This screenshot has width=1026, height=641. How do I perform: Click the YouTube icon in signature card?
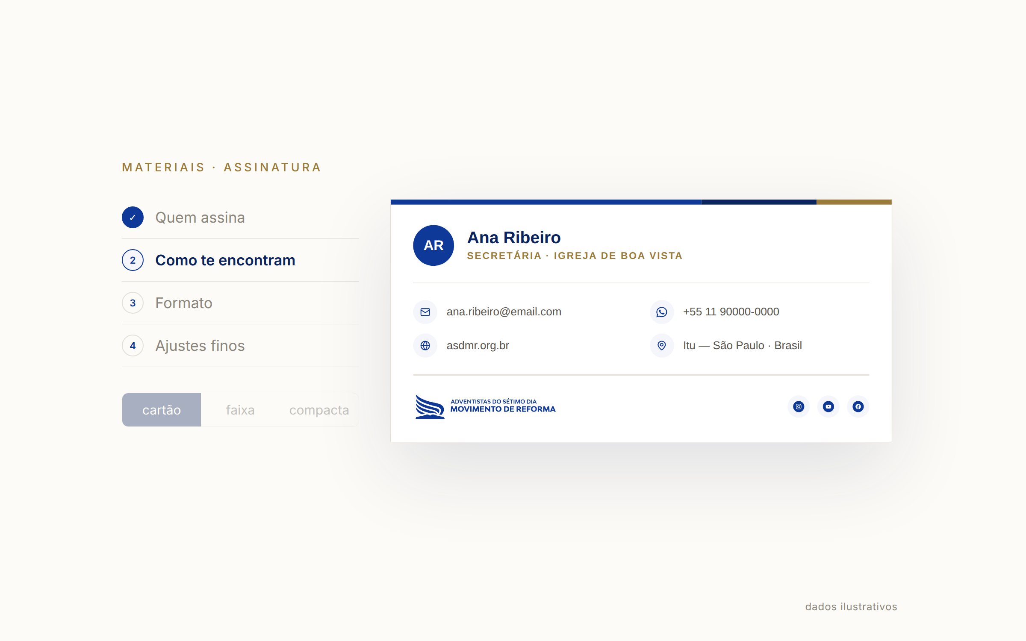[x=828, y=406]
